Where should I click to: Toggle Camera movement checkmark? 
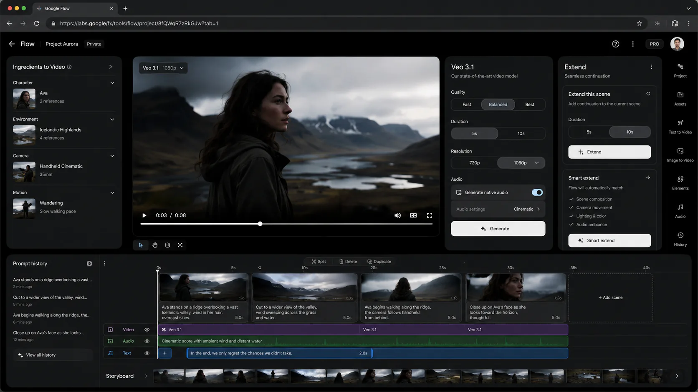[x=571, y=207]
